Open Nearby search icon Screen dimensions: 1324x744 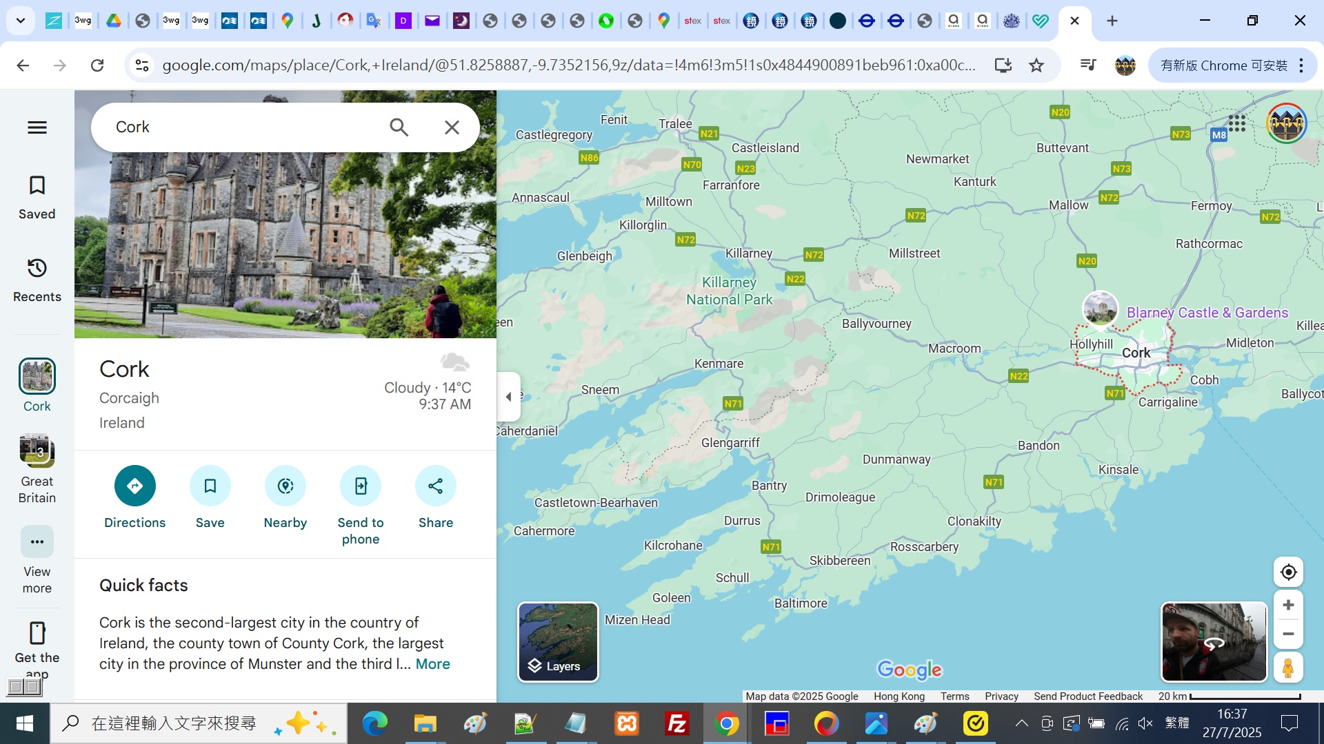285,486
